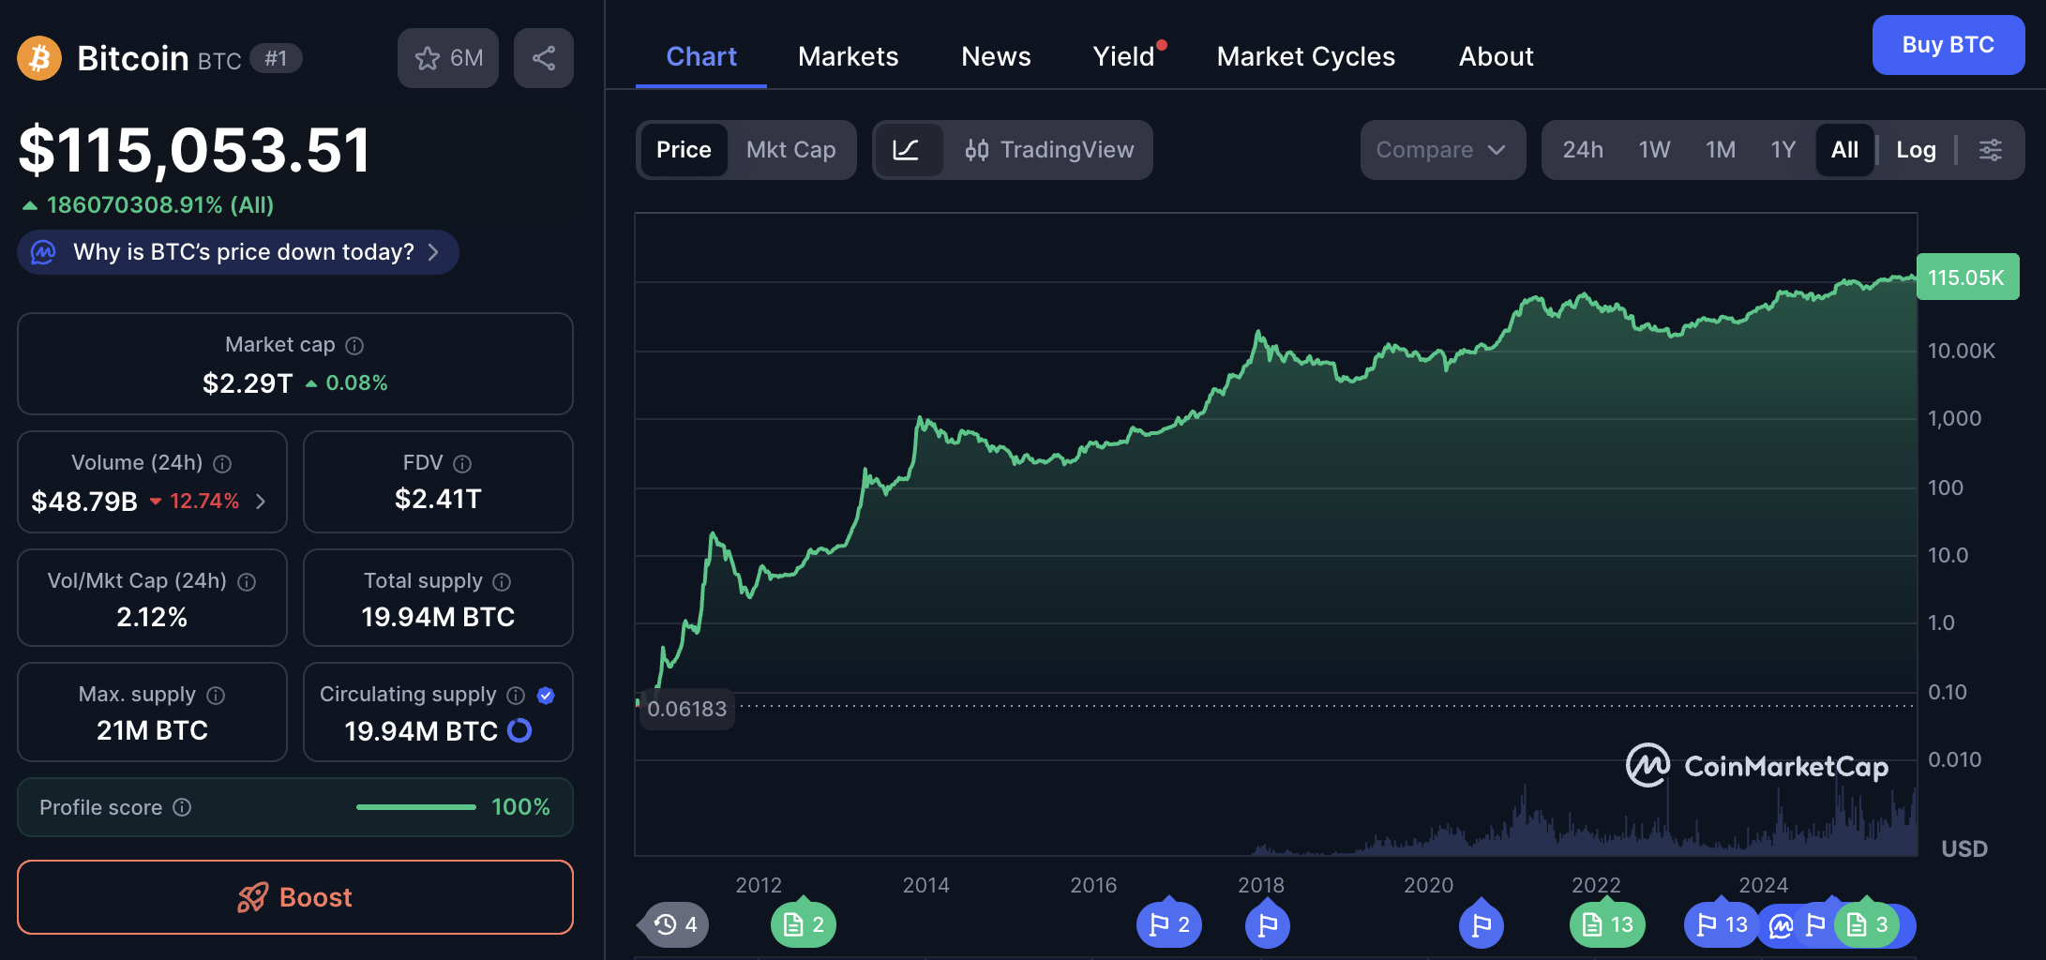Add Bitcoin to watchlist with star button
The image size is (2046, 960).
448,58
